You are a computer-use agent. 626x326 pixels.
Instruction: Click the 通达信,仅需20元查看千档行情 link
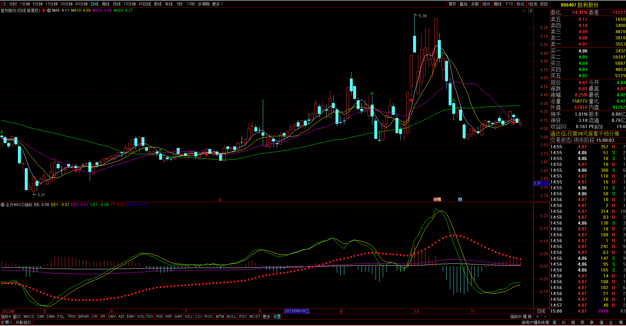(x=585, y=134)
